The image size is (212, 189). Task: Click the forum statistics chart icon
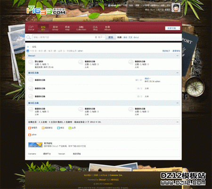click(28, 51)
